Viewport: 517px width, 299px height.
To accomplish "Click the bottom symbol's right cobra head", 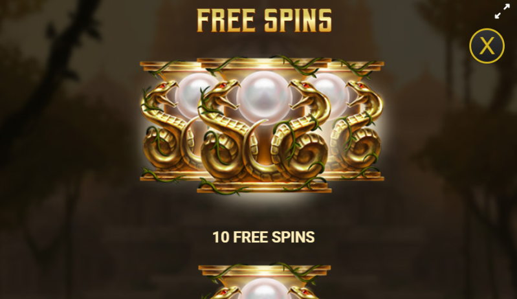I will tap(304, 293).
